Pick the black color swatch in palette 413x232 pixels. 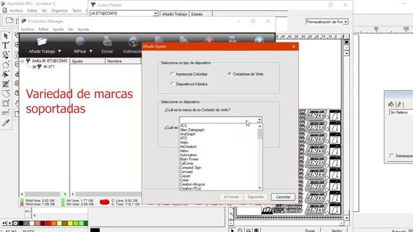tap(21, 224)
